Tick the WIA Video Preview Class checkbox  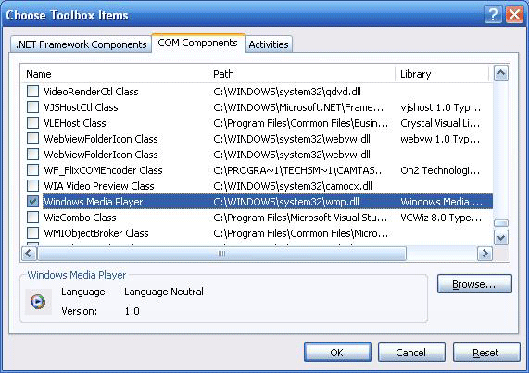[32, 186]
